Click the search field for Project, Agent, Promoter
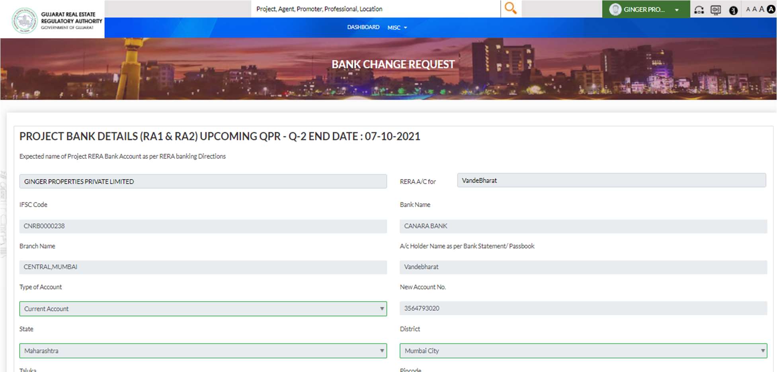This screenshot has width=777, height=372. coord(375,9)
